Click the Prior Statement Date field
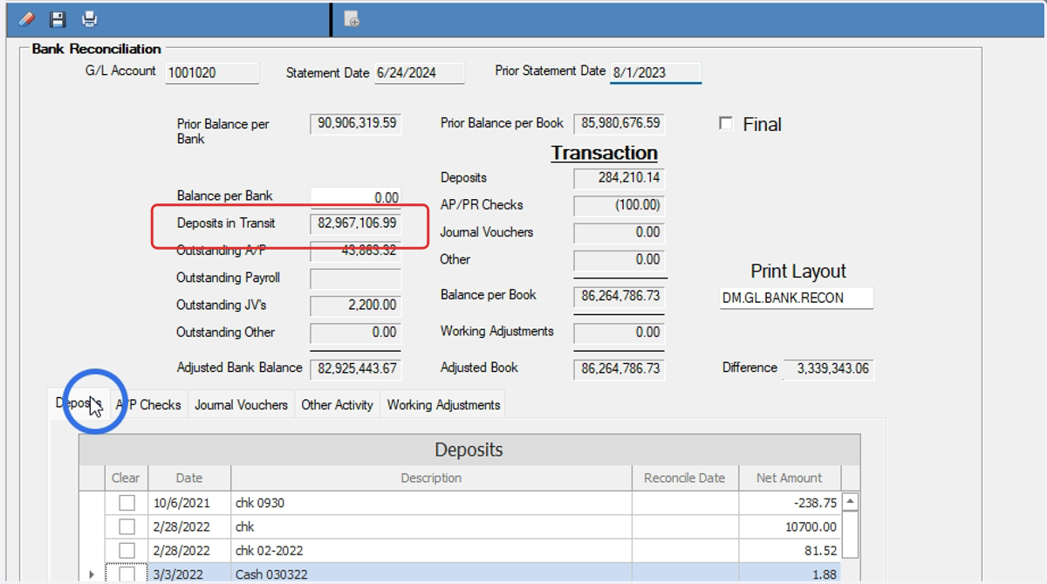The image size is (1047, 584). (x=655, y=72)
